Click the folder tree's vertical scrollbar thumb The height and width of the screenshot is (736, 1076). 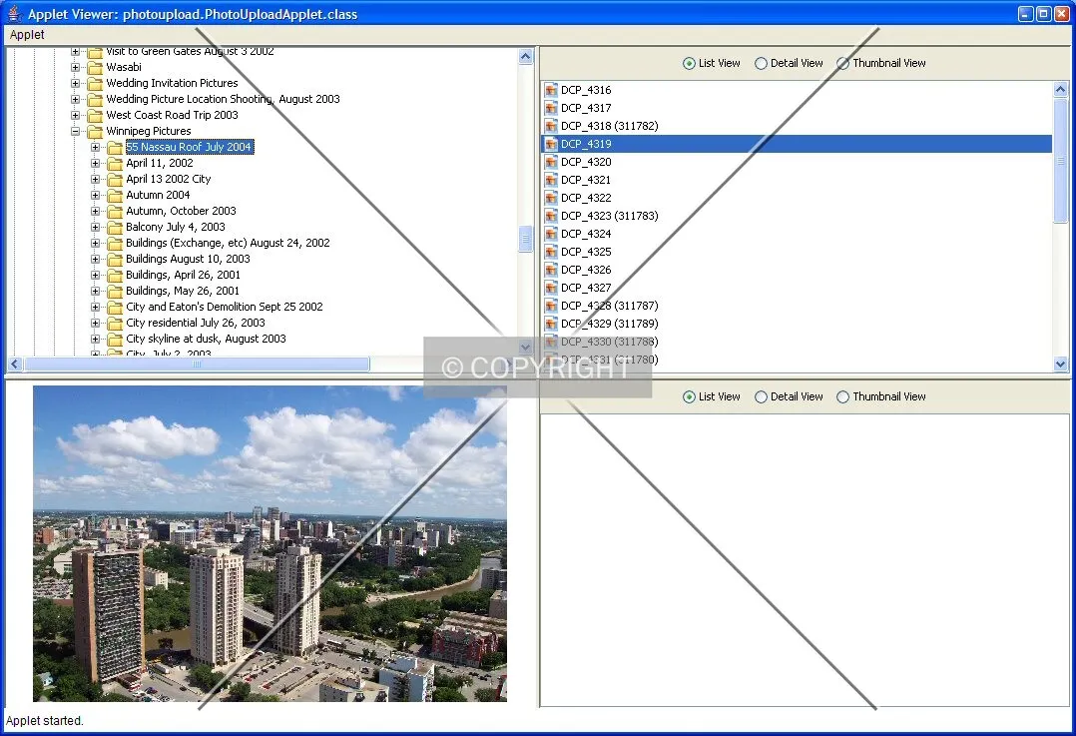click(526, 239)
